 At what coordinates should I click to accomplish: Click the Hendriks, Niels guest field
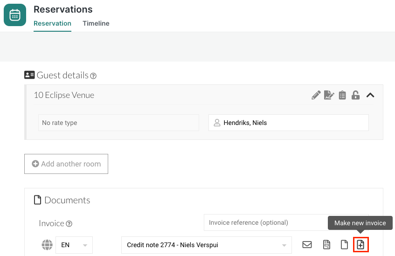288,123
